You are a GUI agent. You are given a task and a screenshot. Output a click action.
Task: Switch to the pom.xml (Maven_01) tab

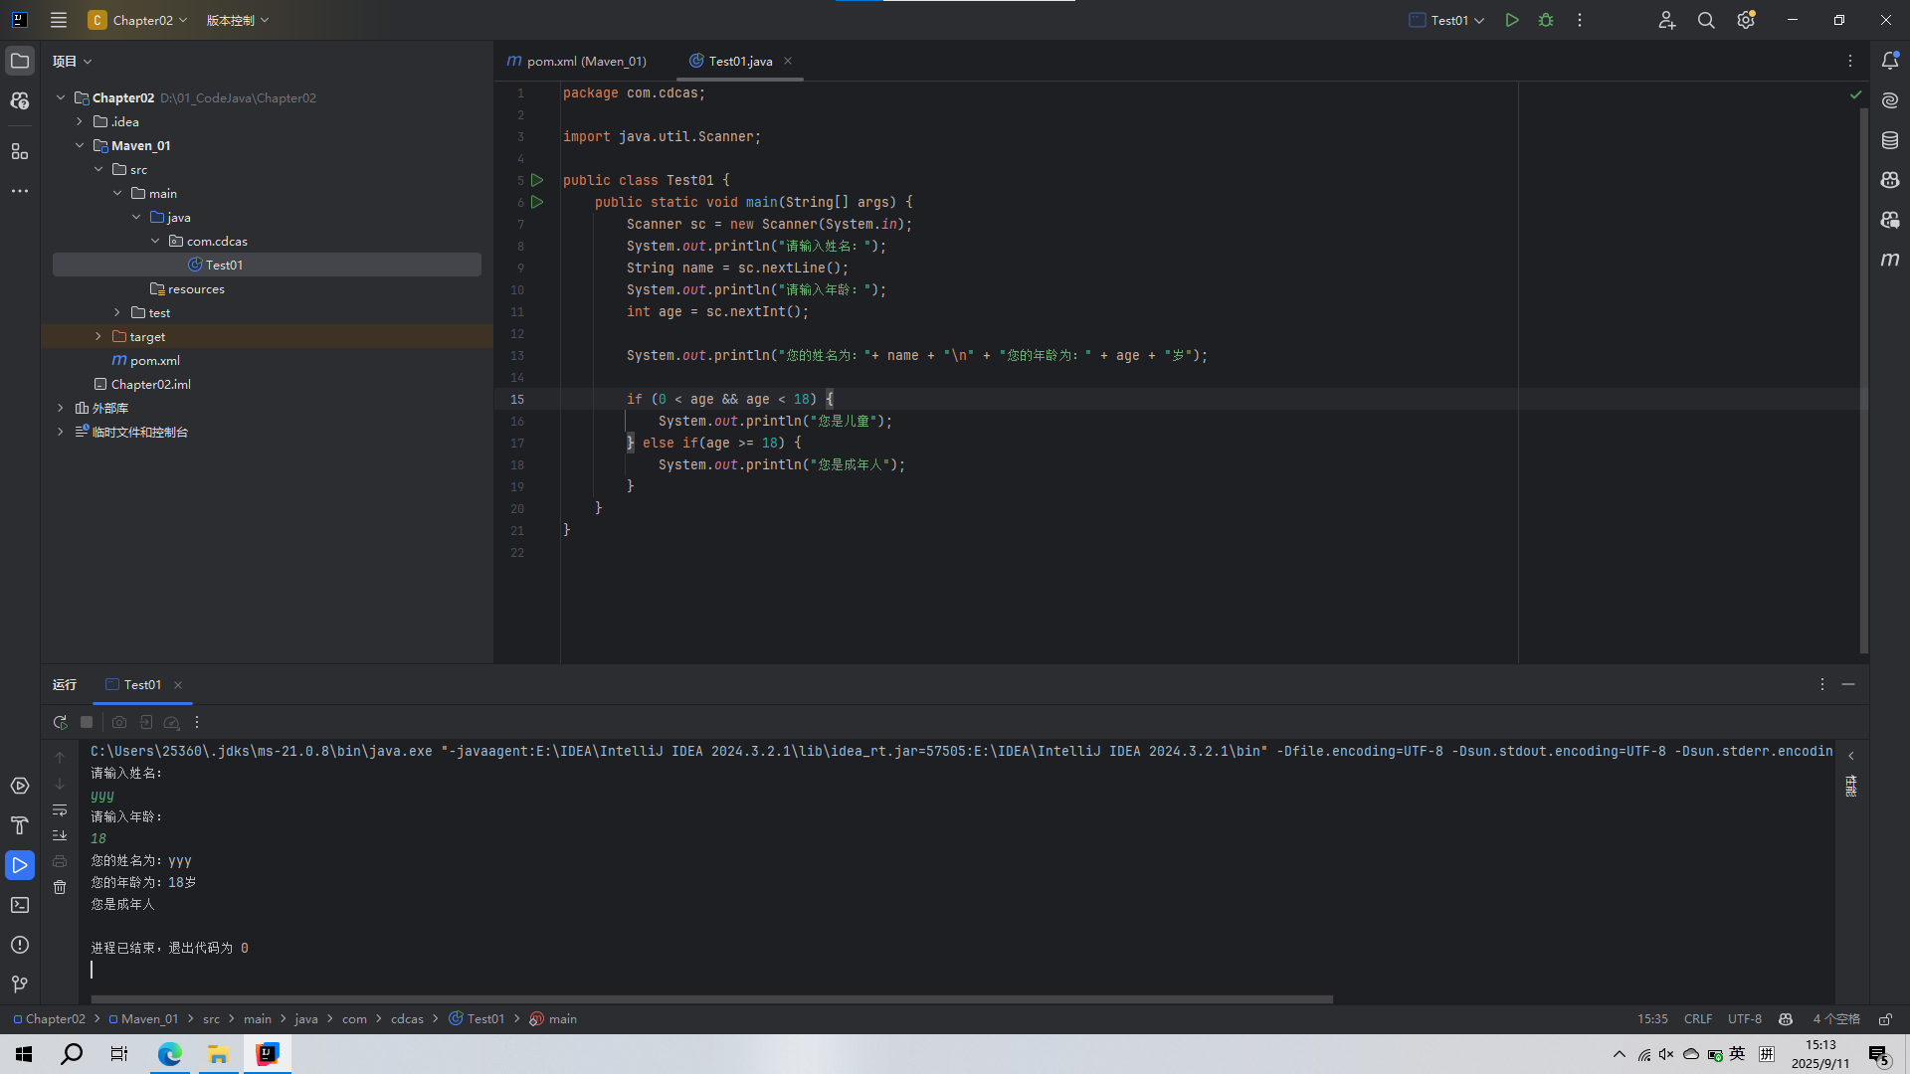[577, 62]
